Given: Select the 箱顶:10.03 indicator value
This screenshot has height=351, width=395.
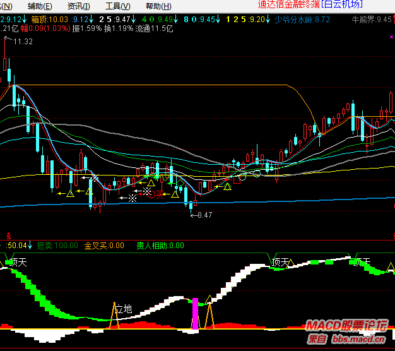Looking at the screenshot, I should click(50, 20).
